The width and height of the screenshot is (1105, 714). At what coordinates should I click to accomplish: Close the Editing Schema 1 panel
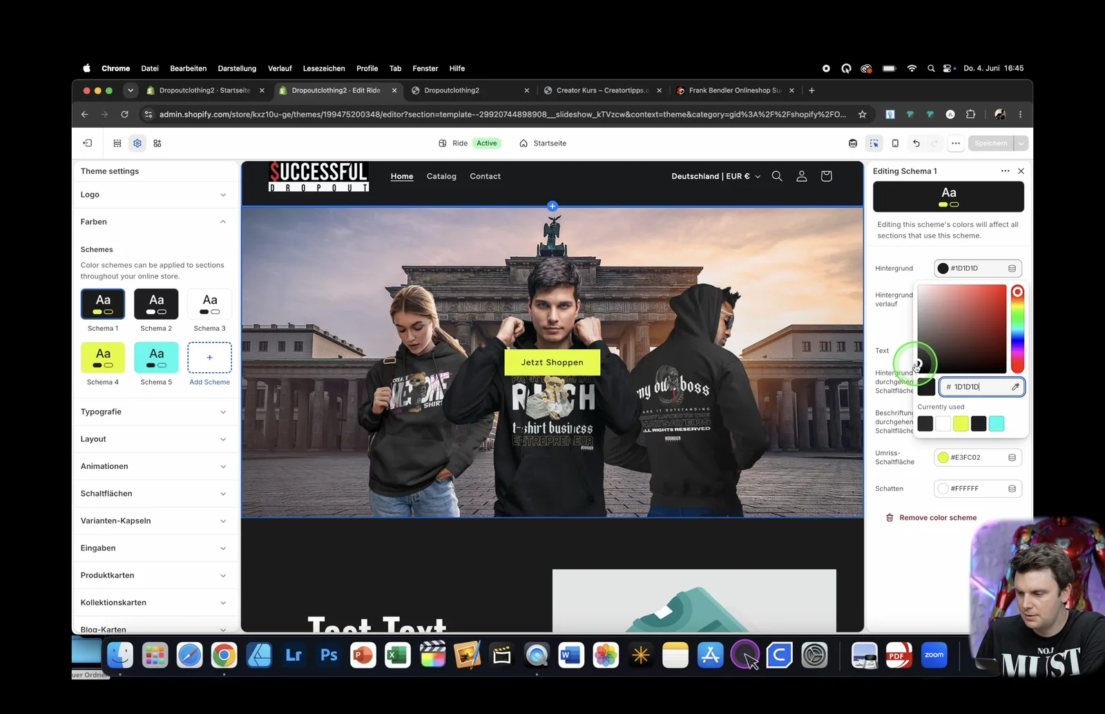tap(1021, 171)
